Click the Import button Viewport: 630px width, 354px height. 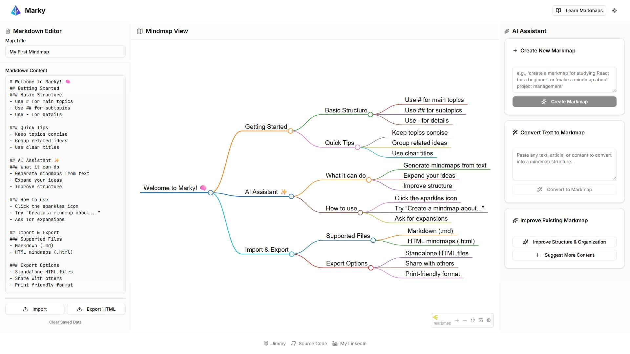pyautogui.click(x=35, y=309)
